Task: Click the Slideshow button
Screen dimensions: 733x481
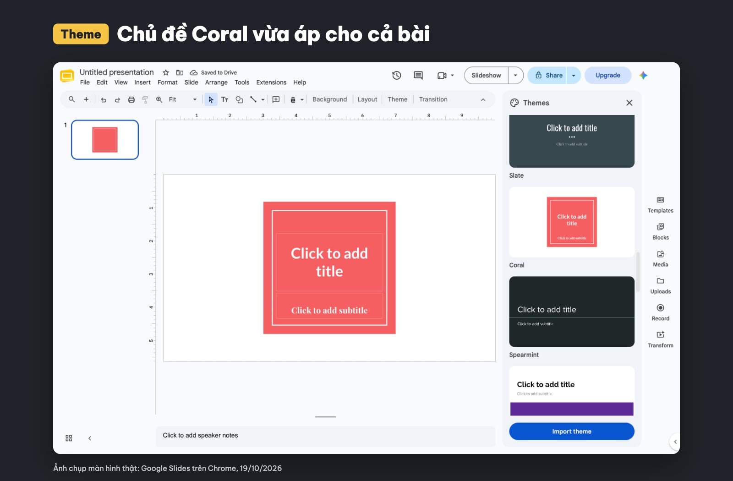Action: pos(486,76)
